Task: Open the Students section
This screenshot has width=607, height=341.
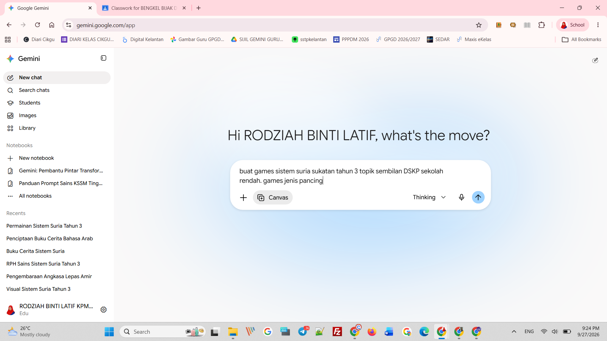Action: click(x=57, y=103)
